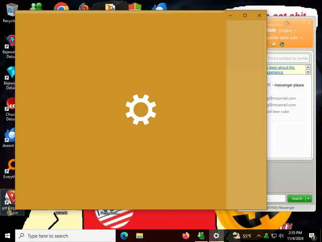Image resolution: width=322 pixels, height=242 pixels.
Task: Select the Google Chrome desktop icon
Action: [x=61, y=6]
